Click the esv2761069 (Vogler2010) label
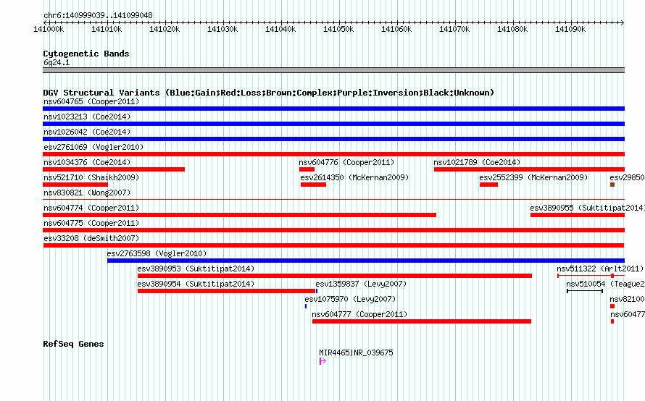Screen dimensions: 645x401 tap(93, 147)
